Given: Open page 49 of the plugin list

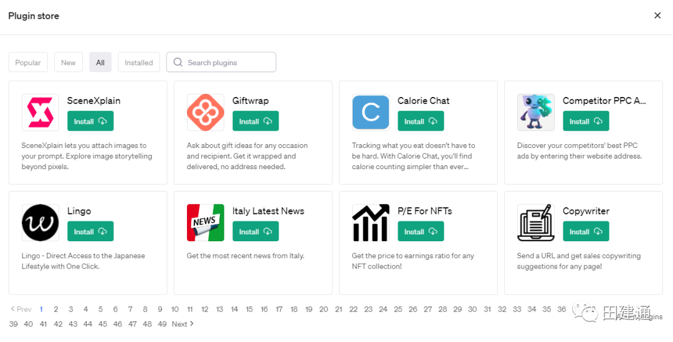Looking at the screenshot, I should click(162, 324).
